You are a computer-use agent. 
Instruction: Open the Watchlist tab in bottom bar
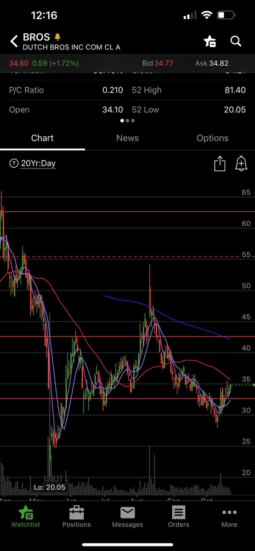tap(26, 516)
